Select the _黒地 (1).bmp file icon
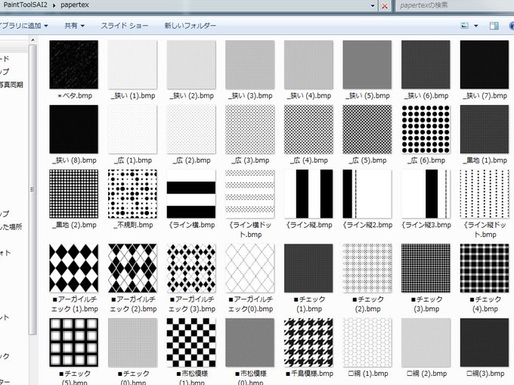Image resolution: width=514 pixels, height=385 pixels. [x=485, y=129]
